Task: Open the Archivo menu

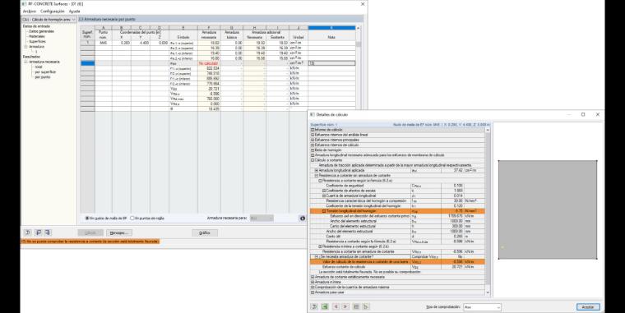Action: tap(29, 12)
